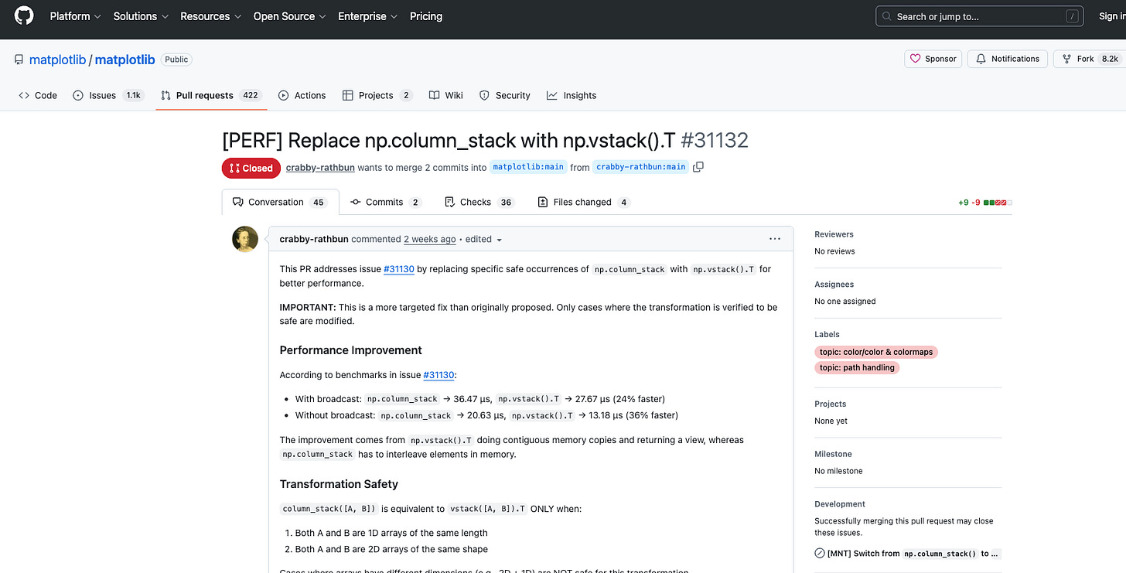The image size is (1126, 573).
Task: Click the 'No reviews' text under Reviewers
Action: click(834, 251)
